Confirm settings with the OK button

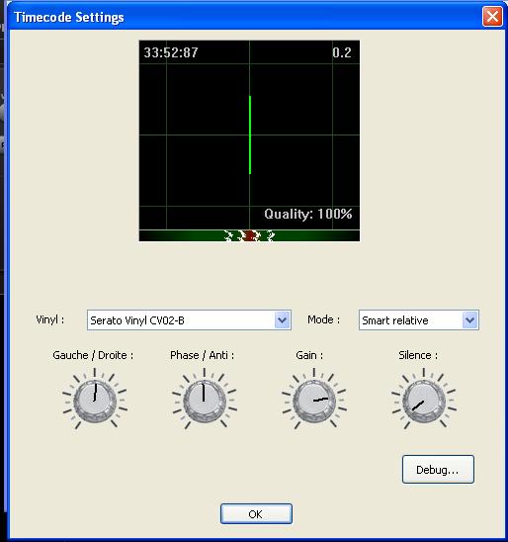(256, 514)
